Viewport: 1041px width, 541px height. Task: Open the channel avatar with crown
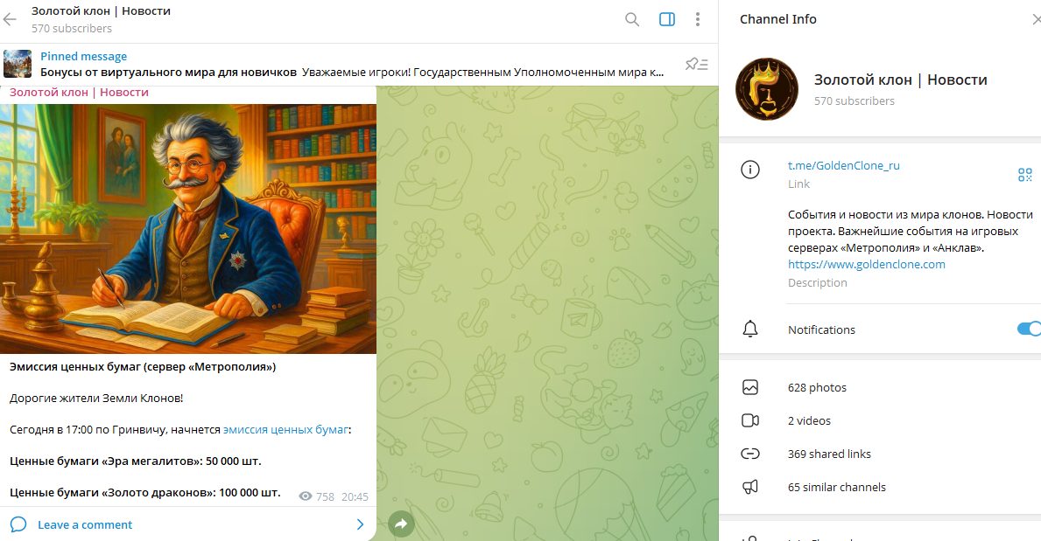(x=767, y=89)
